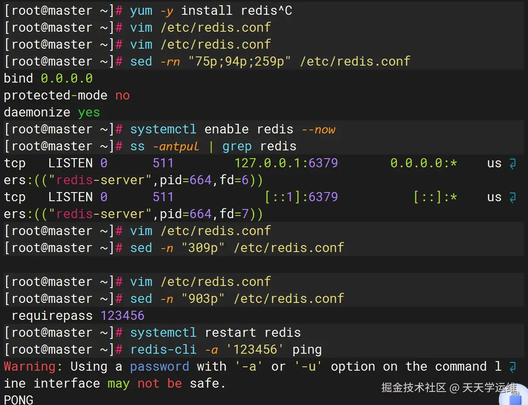Click the 掘金技术社区 watermark text
Screen dimensions: 528x405
click(414, 388)
